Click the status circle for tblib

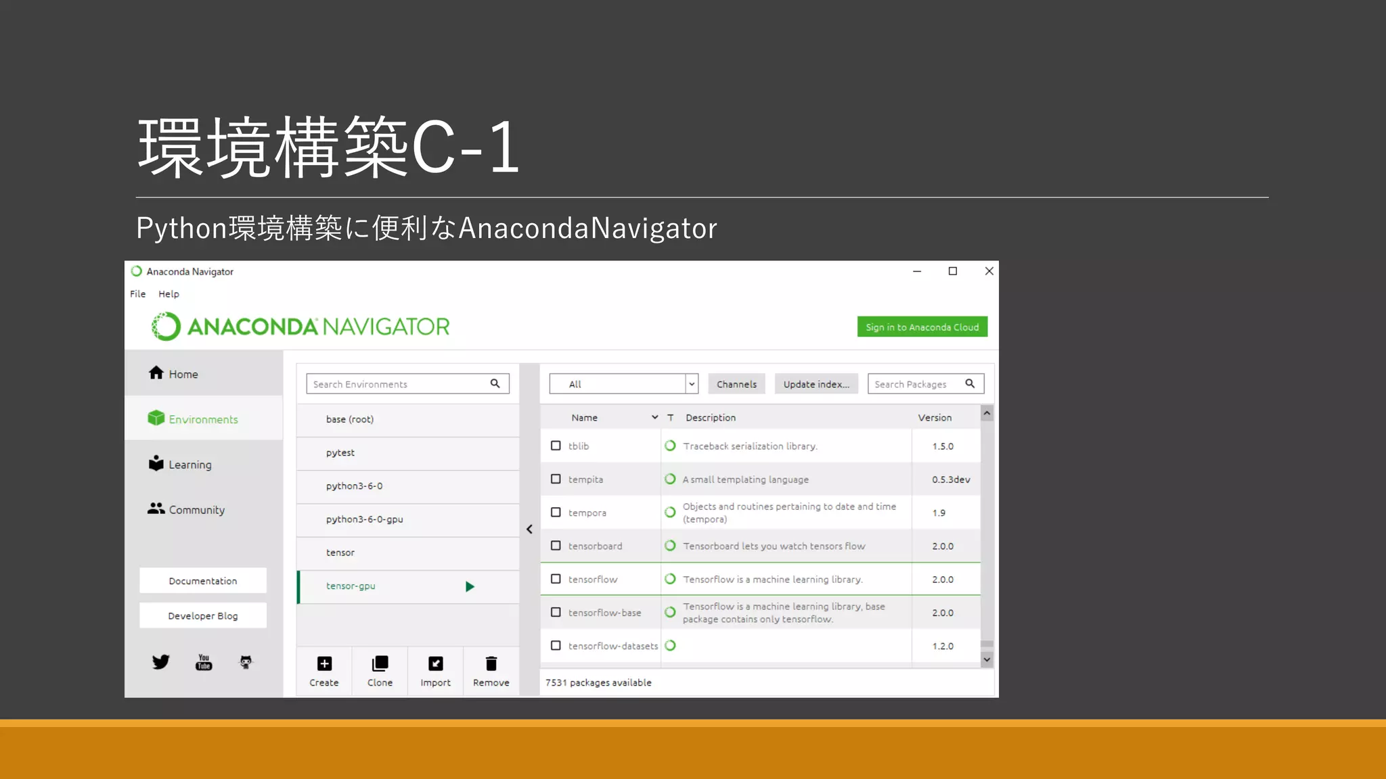(670, 446)
